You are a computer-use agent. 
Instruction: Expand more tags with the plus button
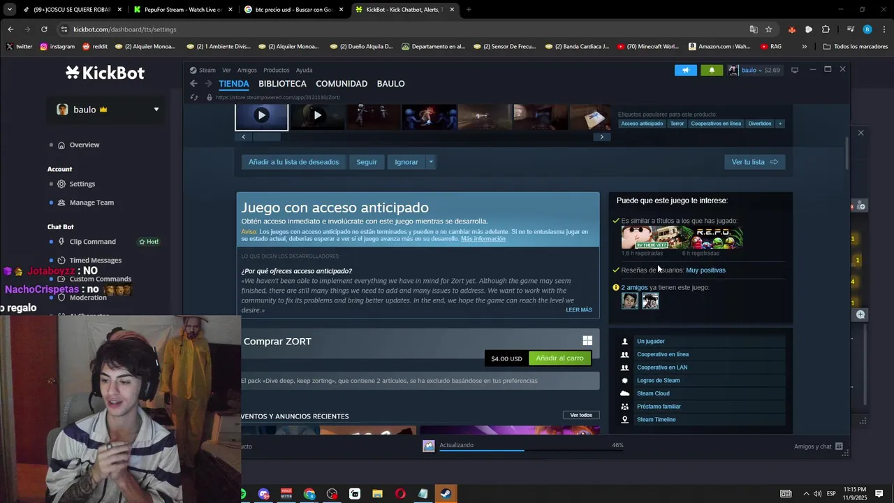[780, 124]
